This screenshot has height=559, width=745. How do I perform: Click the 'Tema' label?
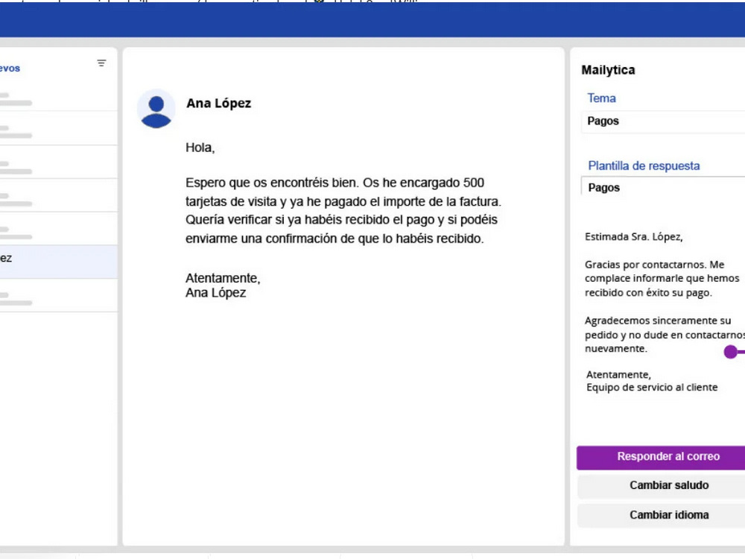click(x=601, y=98)
